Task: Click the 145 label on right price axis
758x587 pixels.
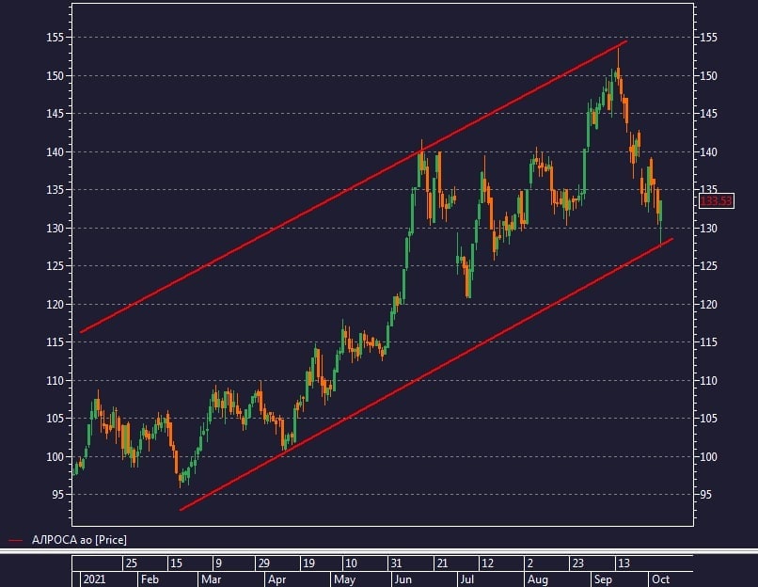Action: [x=709, y=114]
